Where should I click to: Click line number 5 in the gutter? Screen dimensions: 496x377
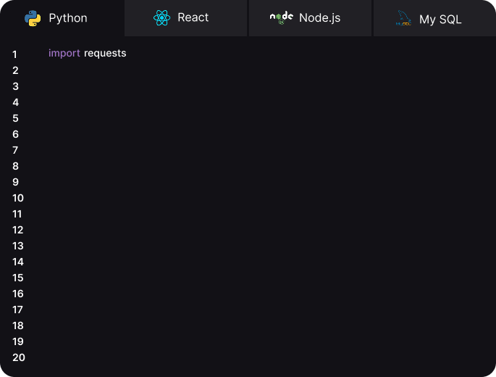point(15,118)
